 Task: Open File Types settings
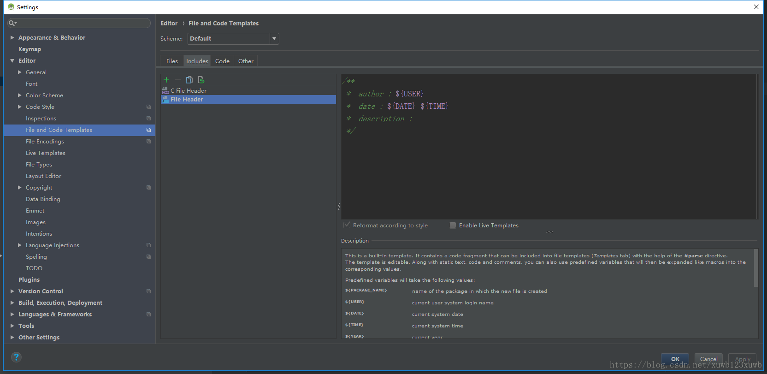(x=39, y=165)
